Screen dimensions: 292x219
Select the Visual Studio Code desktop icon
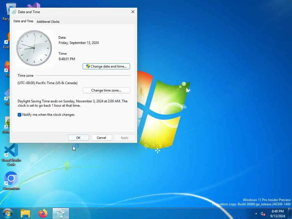[x=11, y=155]
